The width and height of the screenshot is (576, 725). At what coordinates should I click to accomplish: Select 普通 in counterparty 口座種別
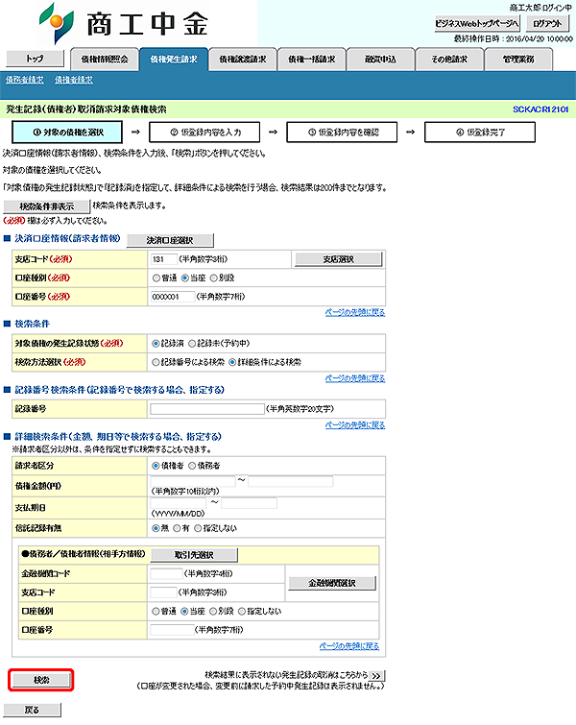[156, 612]
